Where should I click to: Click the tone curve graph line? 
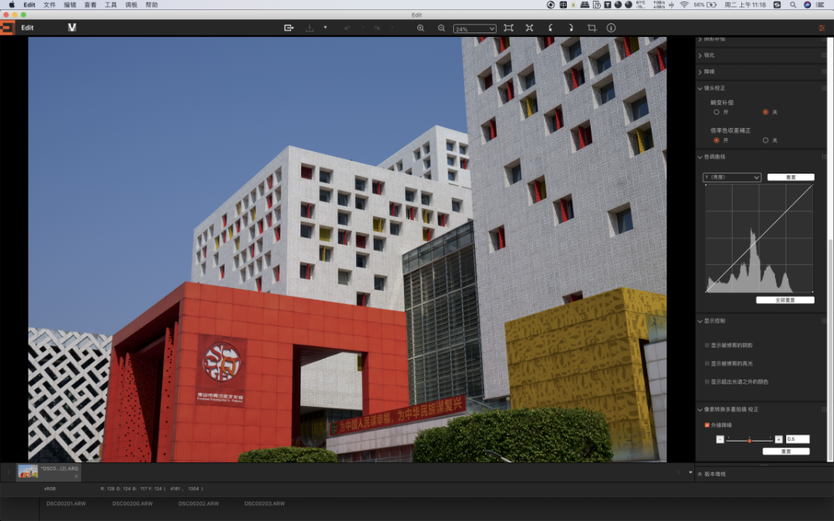(759, 239)
